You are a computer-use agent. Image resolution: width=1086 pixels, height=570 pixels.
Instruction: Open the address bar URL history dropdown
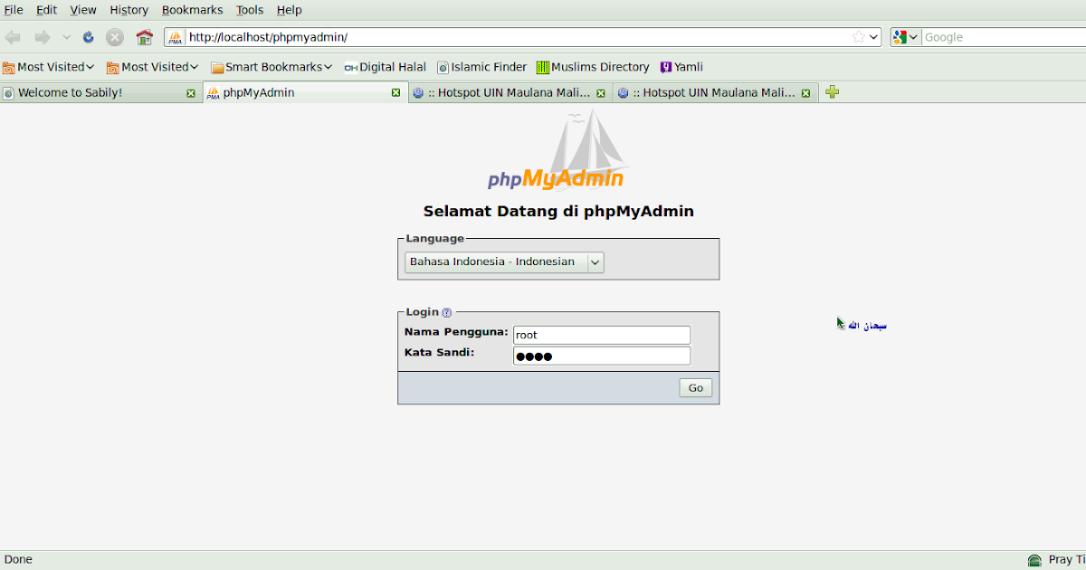874,37
